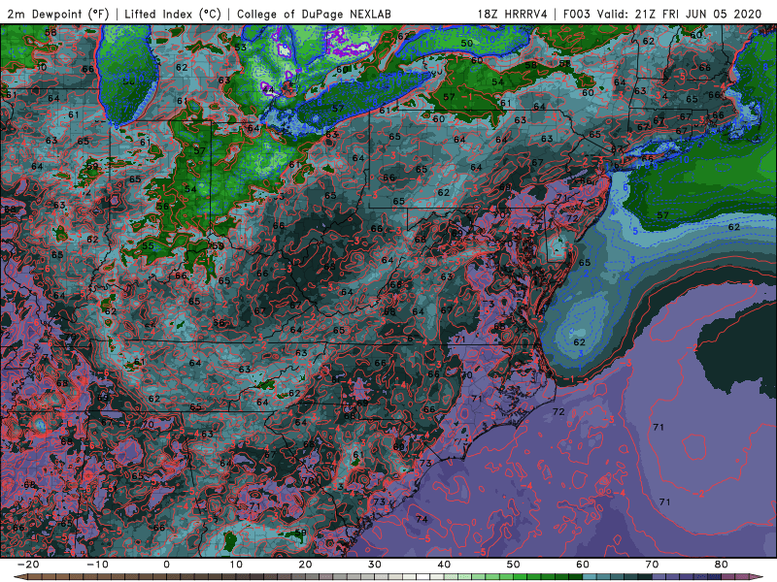Click the 70 label on the color scale
The height and width of the screenshot is (582, 777).
click(x=652, y=565)
